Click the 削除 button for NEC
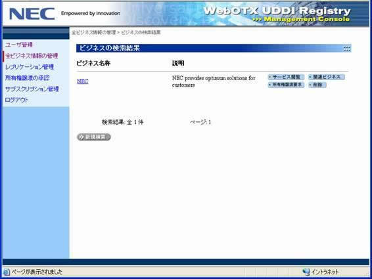 point(317,85)
